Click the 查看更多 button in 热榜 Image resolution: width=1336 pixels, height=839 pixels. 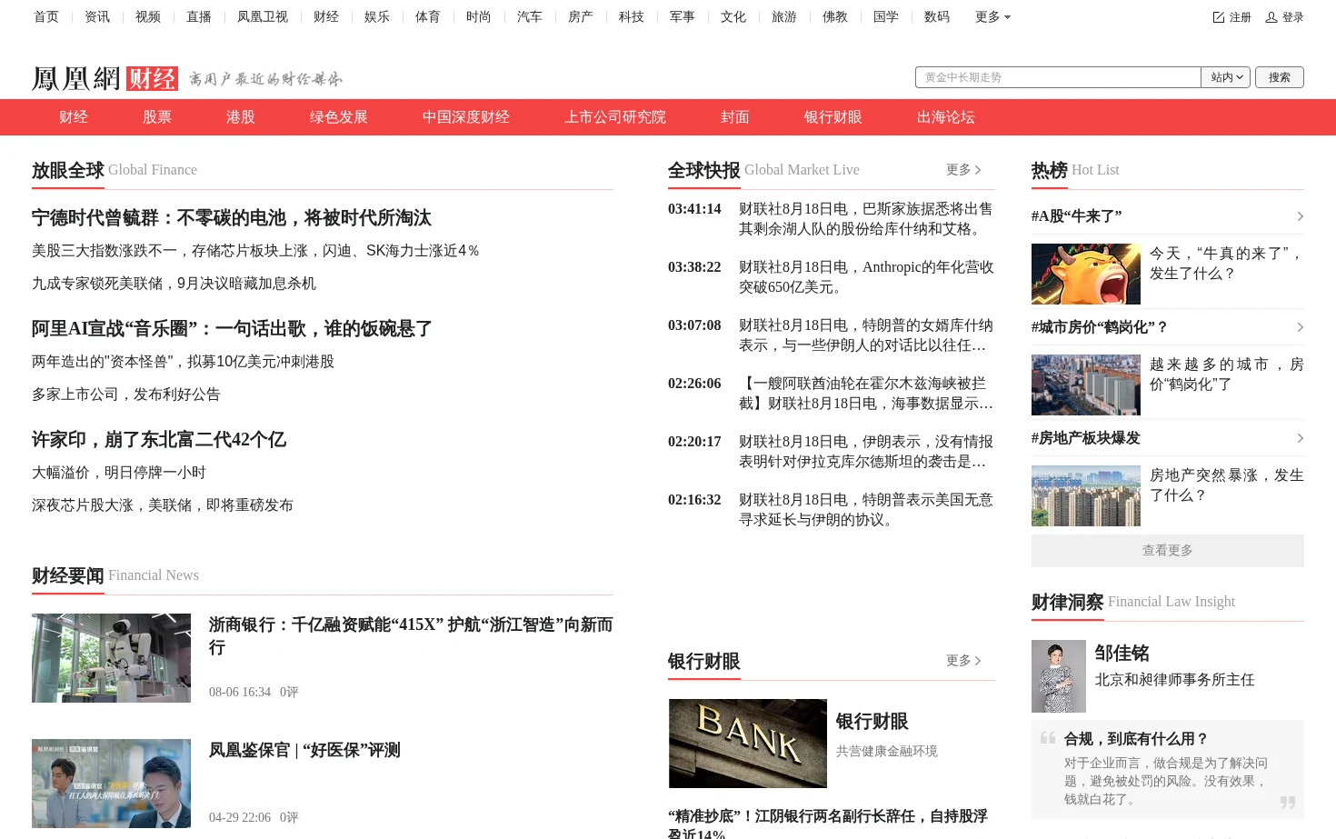click(x=1168, y=551)
